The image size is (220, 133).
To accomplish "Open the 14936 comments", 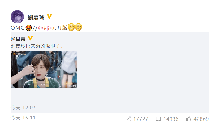I will point(171,119).
